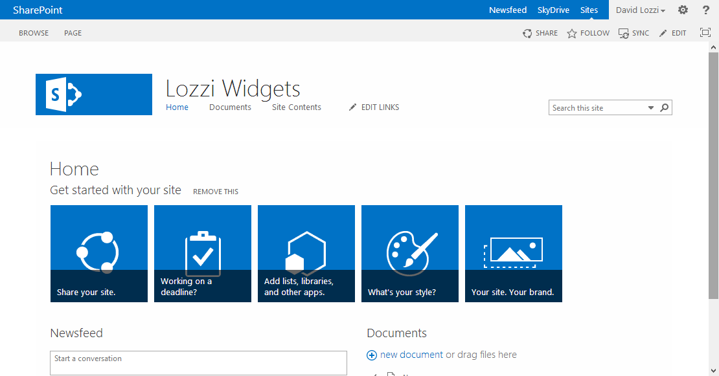Image resolution: width=719 pixels, height=376 pixels.
Task: Open the help question mark icon
Action: coord(706,10)
